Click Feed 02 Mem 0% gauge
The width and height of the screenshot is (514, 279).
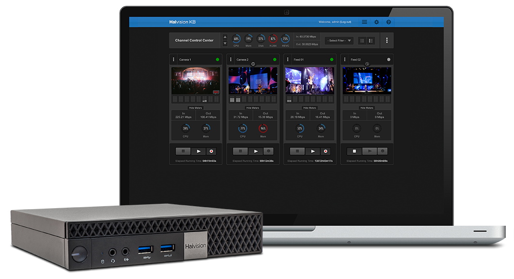[377, 128]
